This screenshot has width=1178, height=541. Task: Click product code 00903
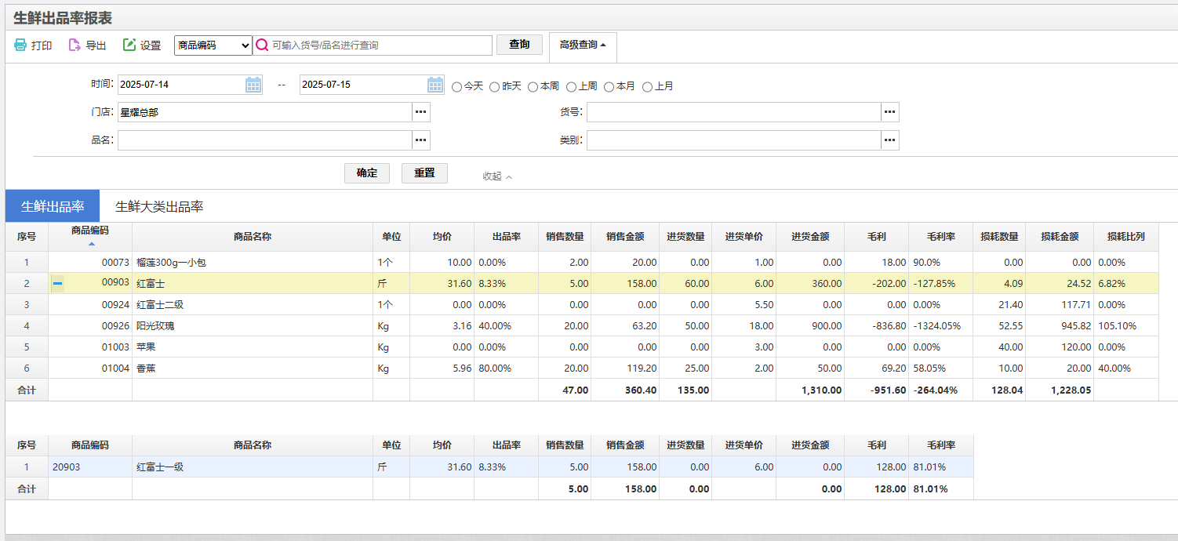tap(115, 284)
